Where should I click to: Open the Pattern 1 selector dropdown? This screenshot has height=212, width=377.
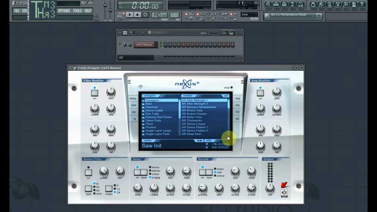160,32
